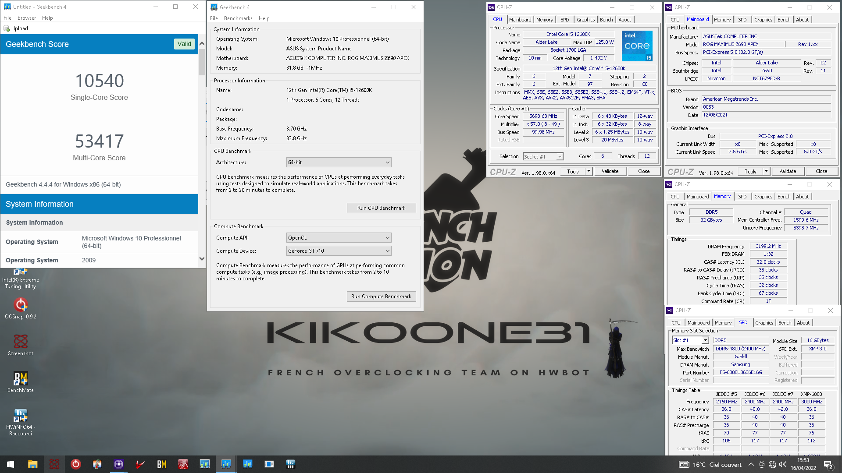The image size is (842, 473).
Task: Click the green Valid badge
Action: pyautogui.click(x=184, y=44)
